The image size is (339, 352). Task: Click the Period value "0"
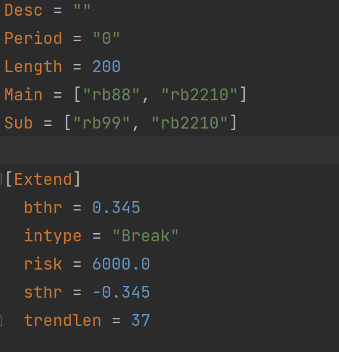tap(106, 38)
